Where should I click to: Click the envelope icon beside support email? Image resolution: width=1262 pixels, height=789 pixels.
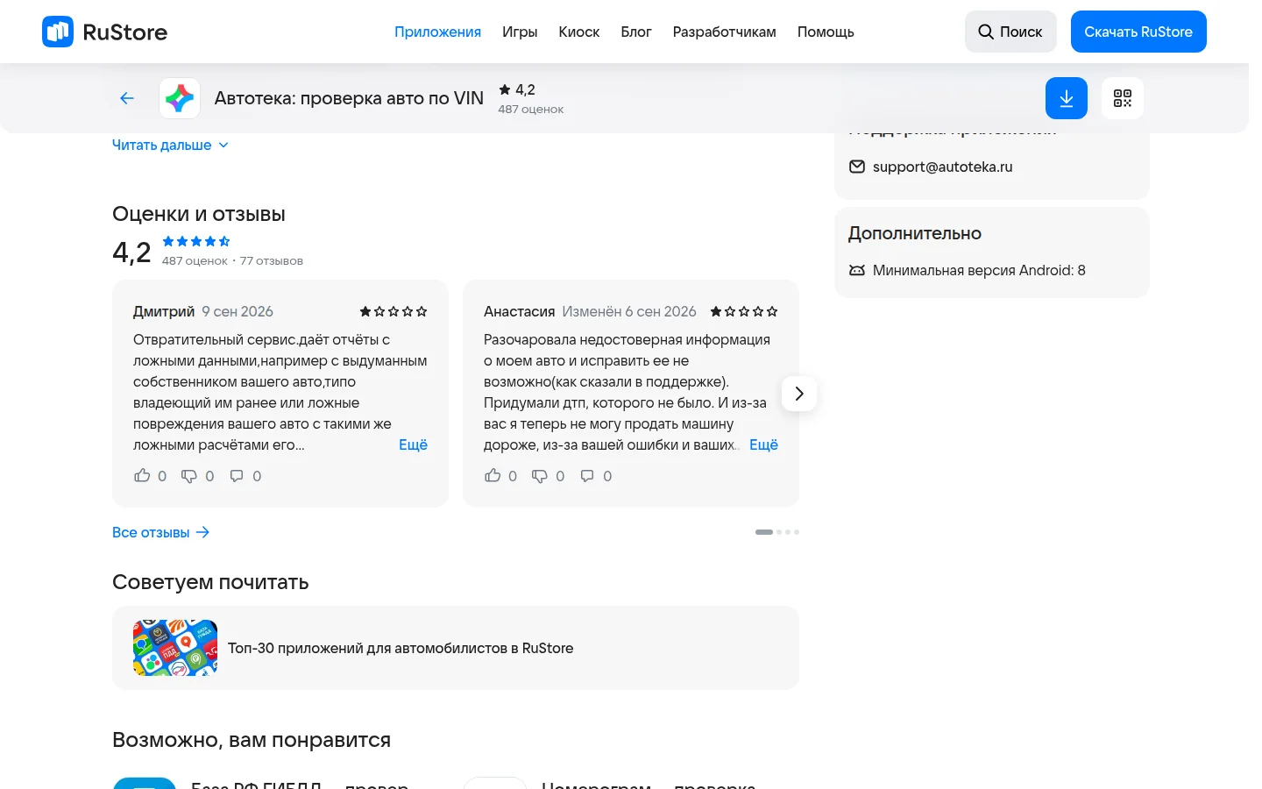click(857, 167)
